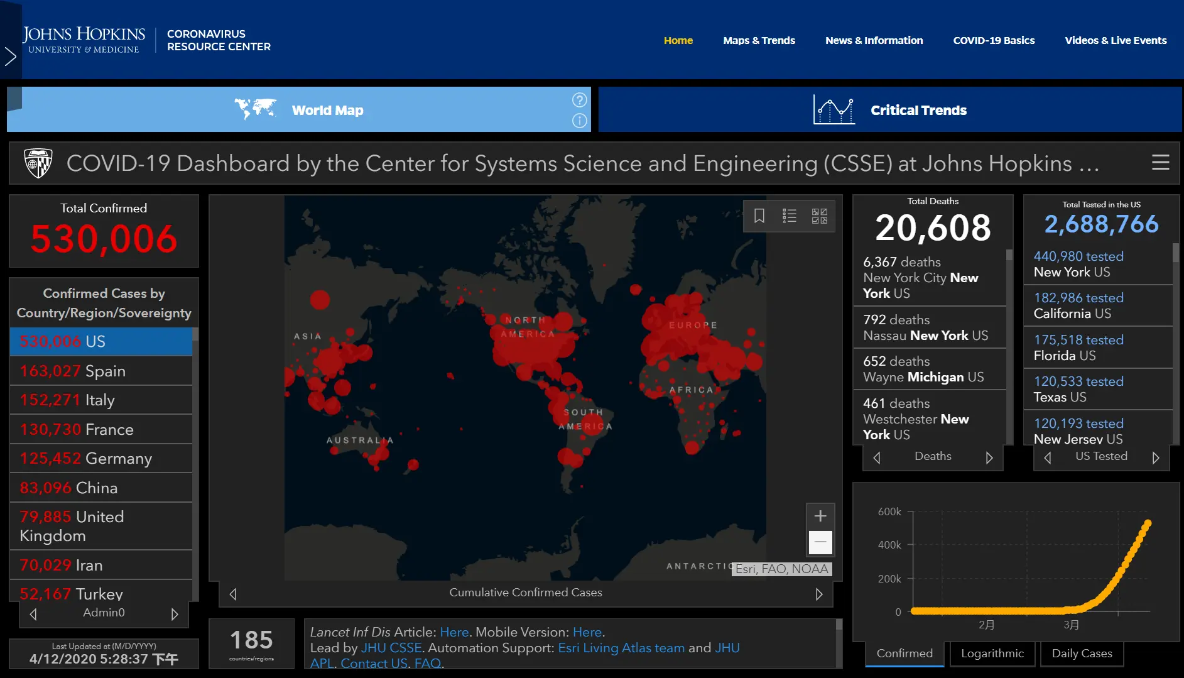The height and width of the screenshot is (678, 1184).
Task: Select United Kingdom in the confirmed list
Action: tap(101, 526)
